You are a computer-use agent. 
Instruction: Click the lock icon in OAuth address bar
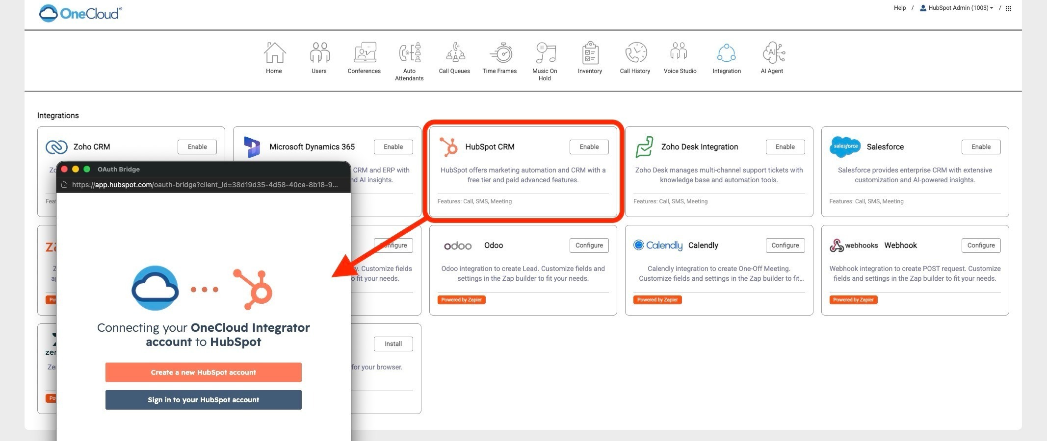64,185
